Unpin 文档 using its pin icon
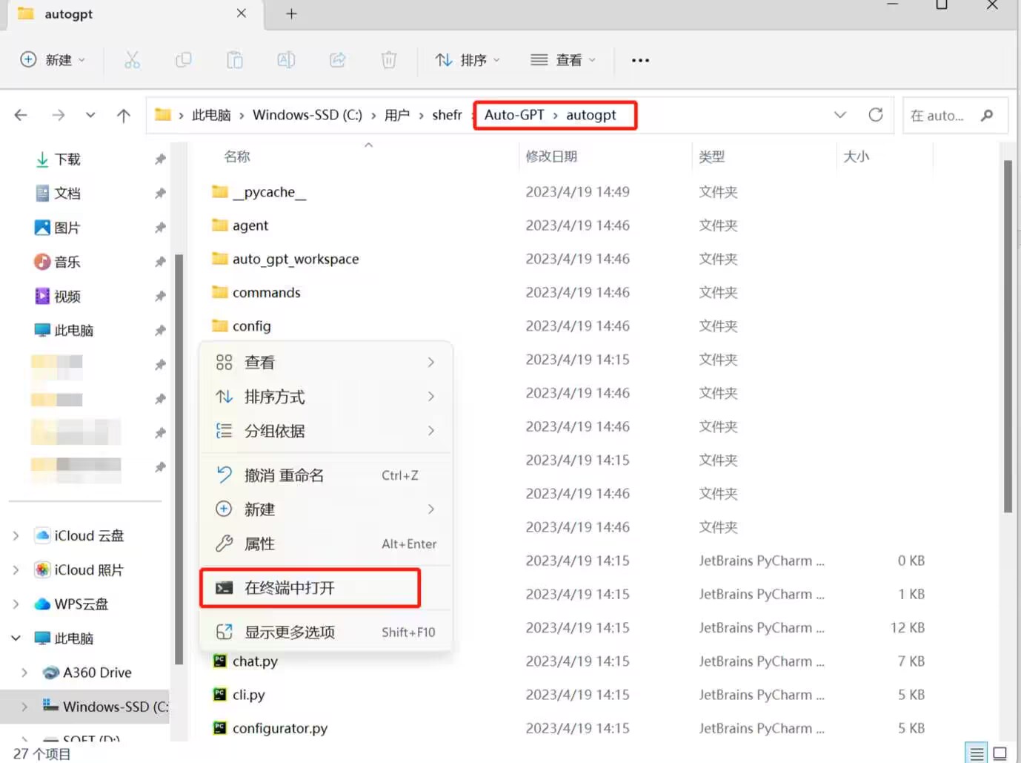This screenshot has width=1021, height=763. pyautogui.click(x=160, y=194)
